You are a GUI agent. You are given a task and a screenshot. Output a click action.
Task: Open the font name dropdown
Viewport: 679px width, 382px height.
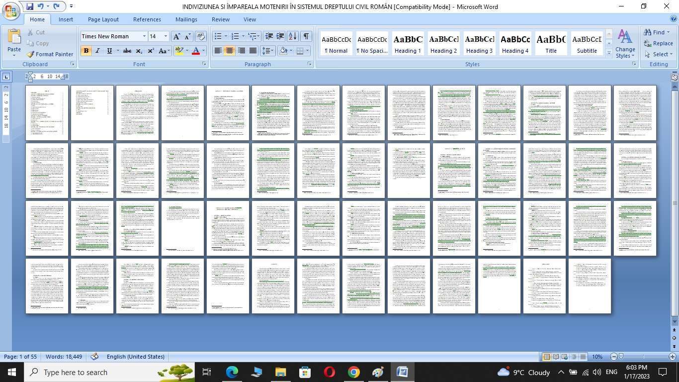144,36
